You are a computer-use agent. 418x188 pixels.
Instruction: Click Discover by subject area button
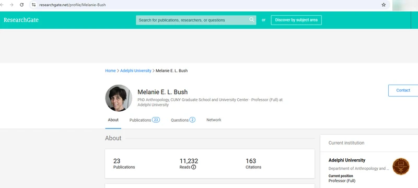[x=296, y=20]
